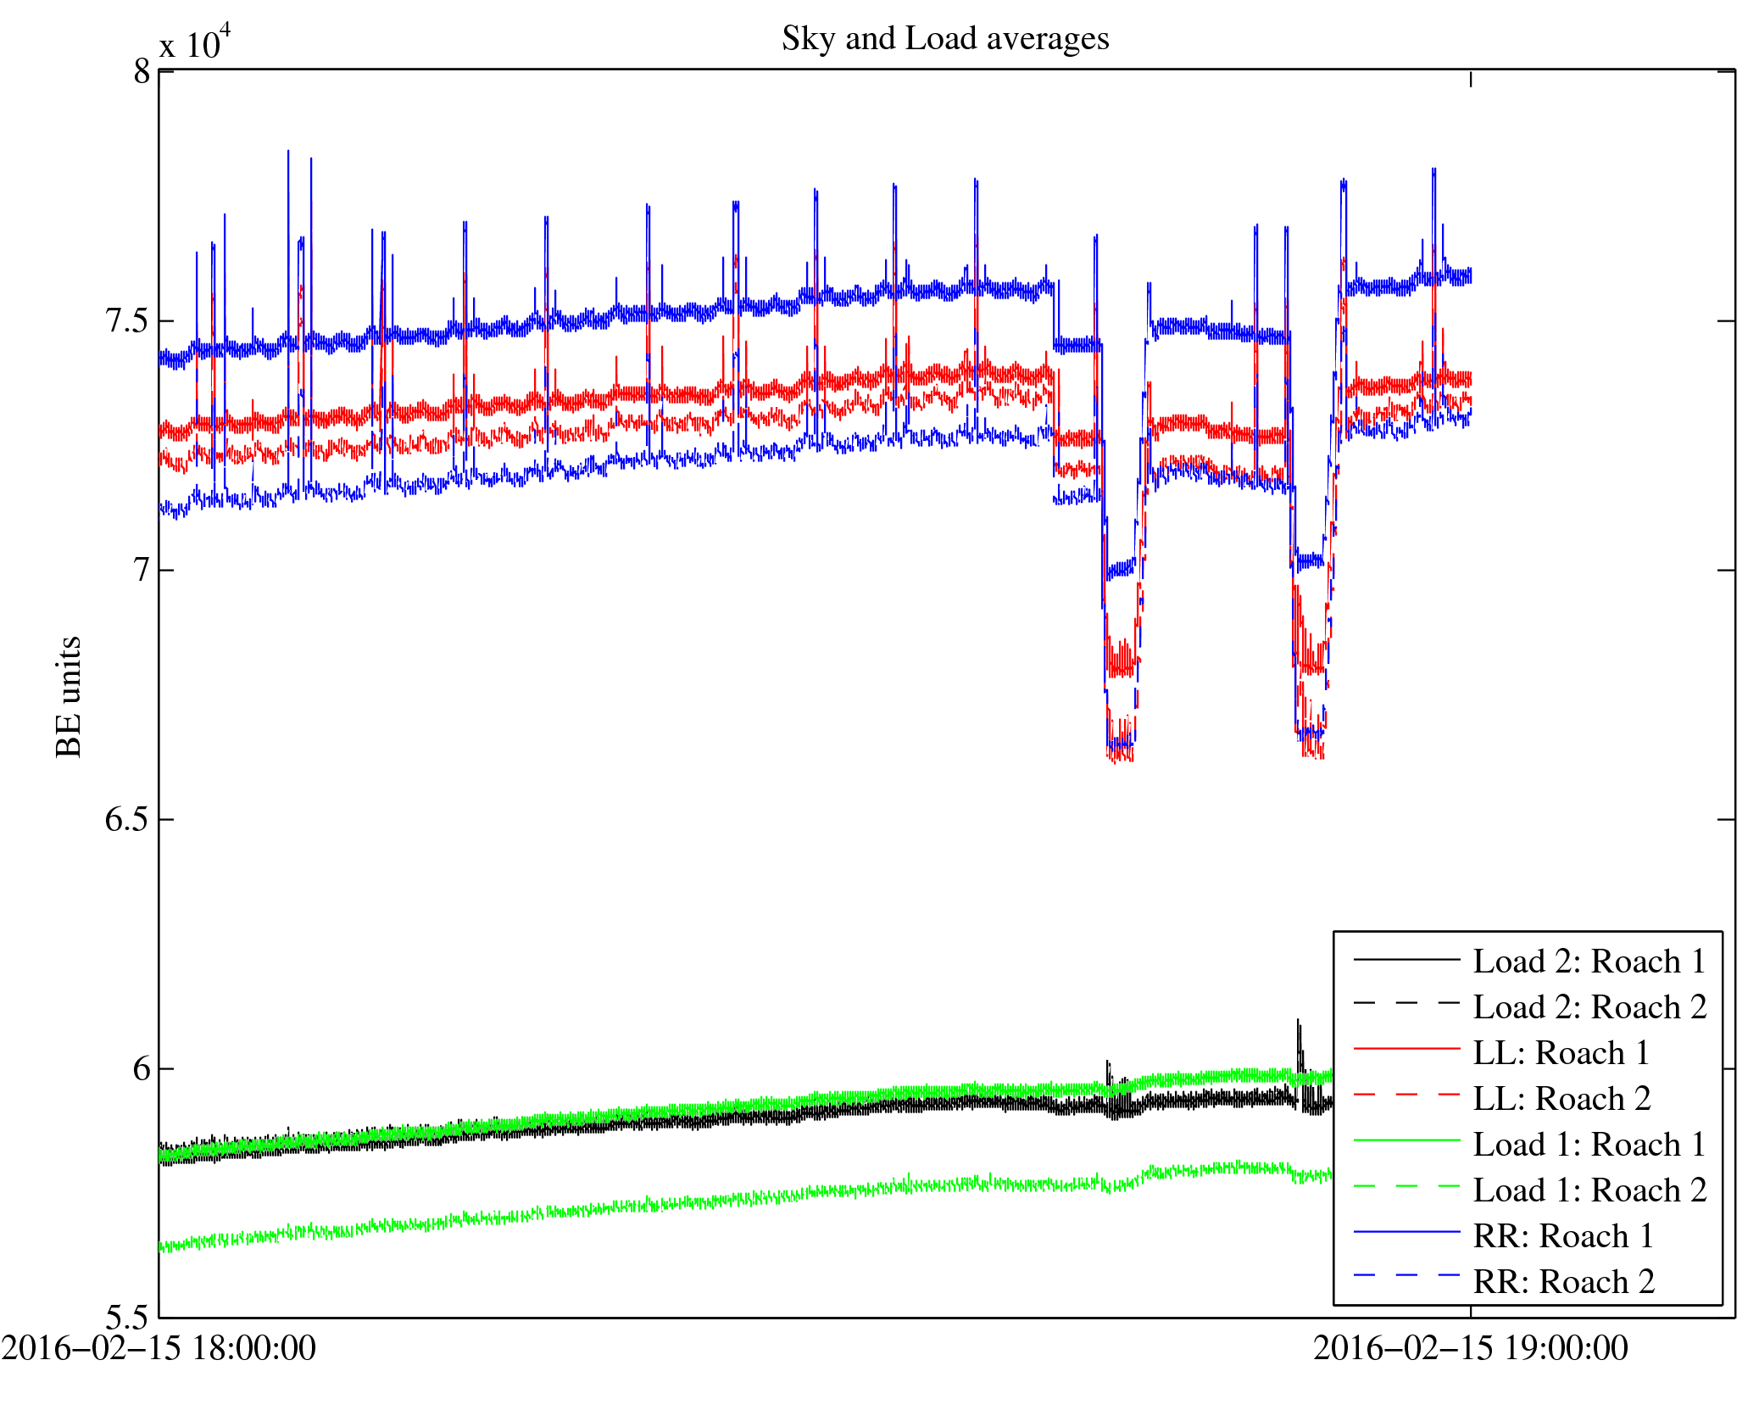The image size is (1759, 1427).
Task: Click x-axis label '2016-02-15 19:00:00'
Action: tap(1470, 1348)
